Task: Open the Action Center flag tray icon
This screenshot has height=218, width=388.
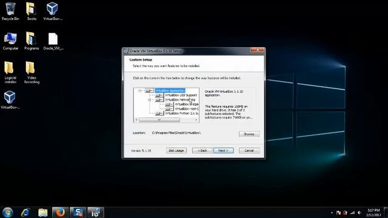Action: 338,213
